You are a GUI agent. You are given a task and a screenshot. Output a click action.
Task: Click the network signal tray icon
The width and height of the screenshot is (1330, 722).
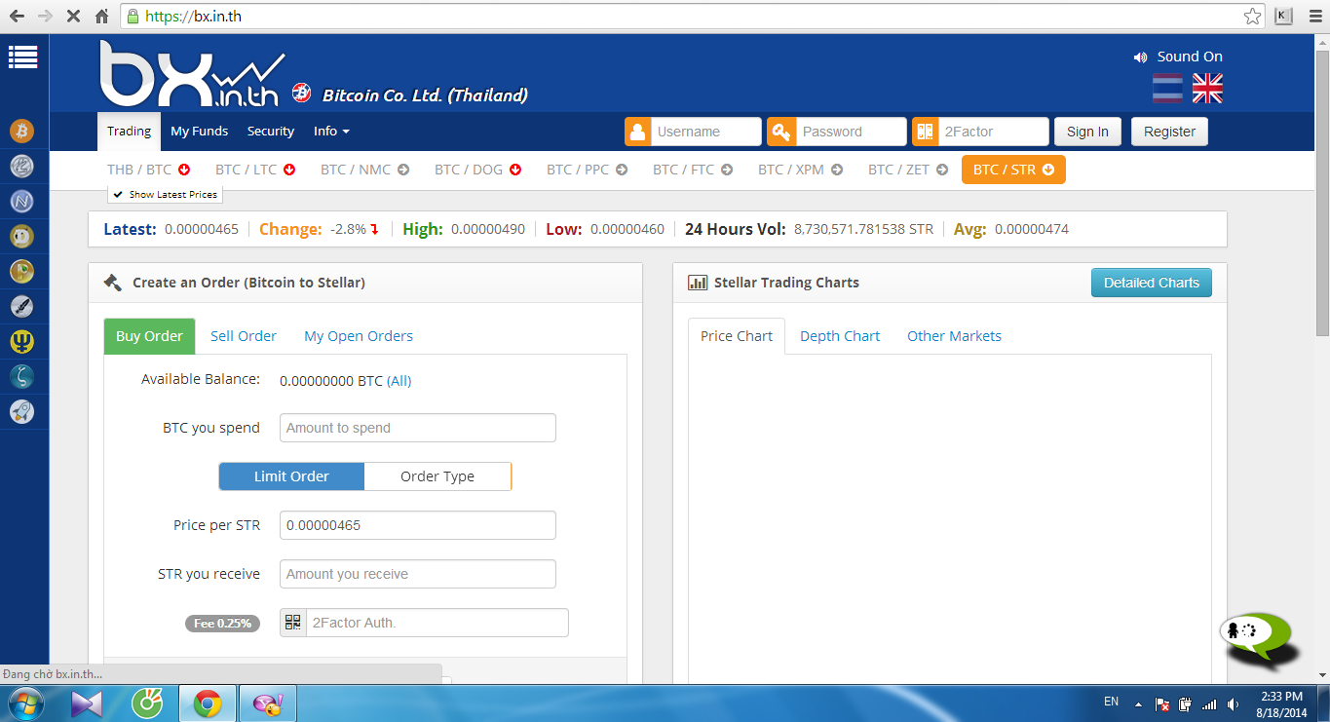(1209, 703)
